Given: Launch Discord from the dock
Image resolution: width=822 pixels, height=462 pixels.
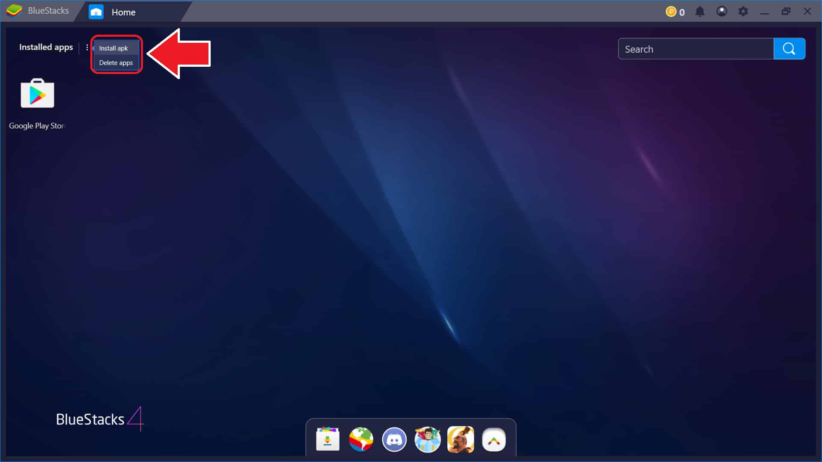Looking at the screenshot, I should tap(394, 439).
